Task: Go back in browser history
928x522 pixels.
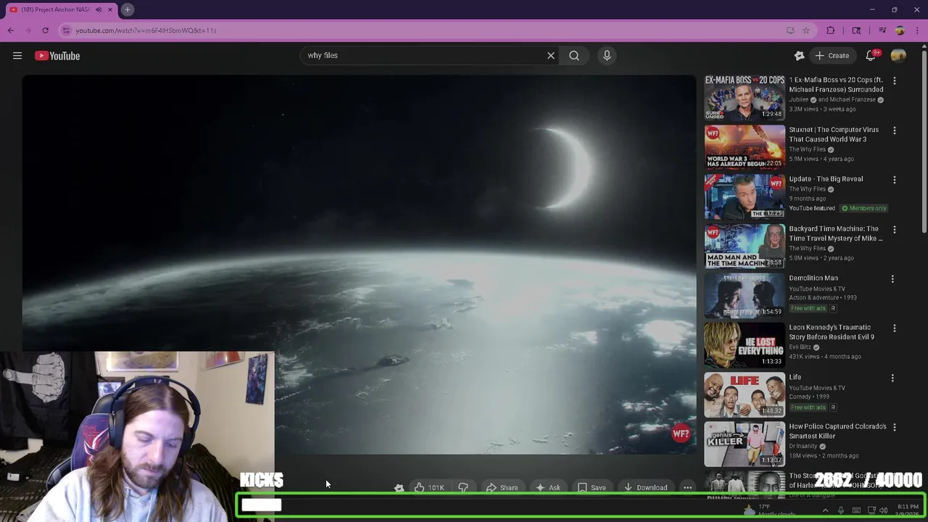Action: point(11,30)
